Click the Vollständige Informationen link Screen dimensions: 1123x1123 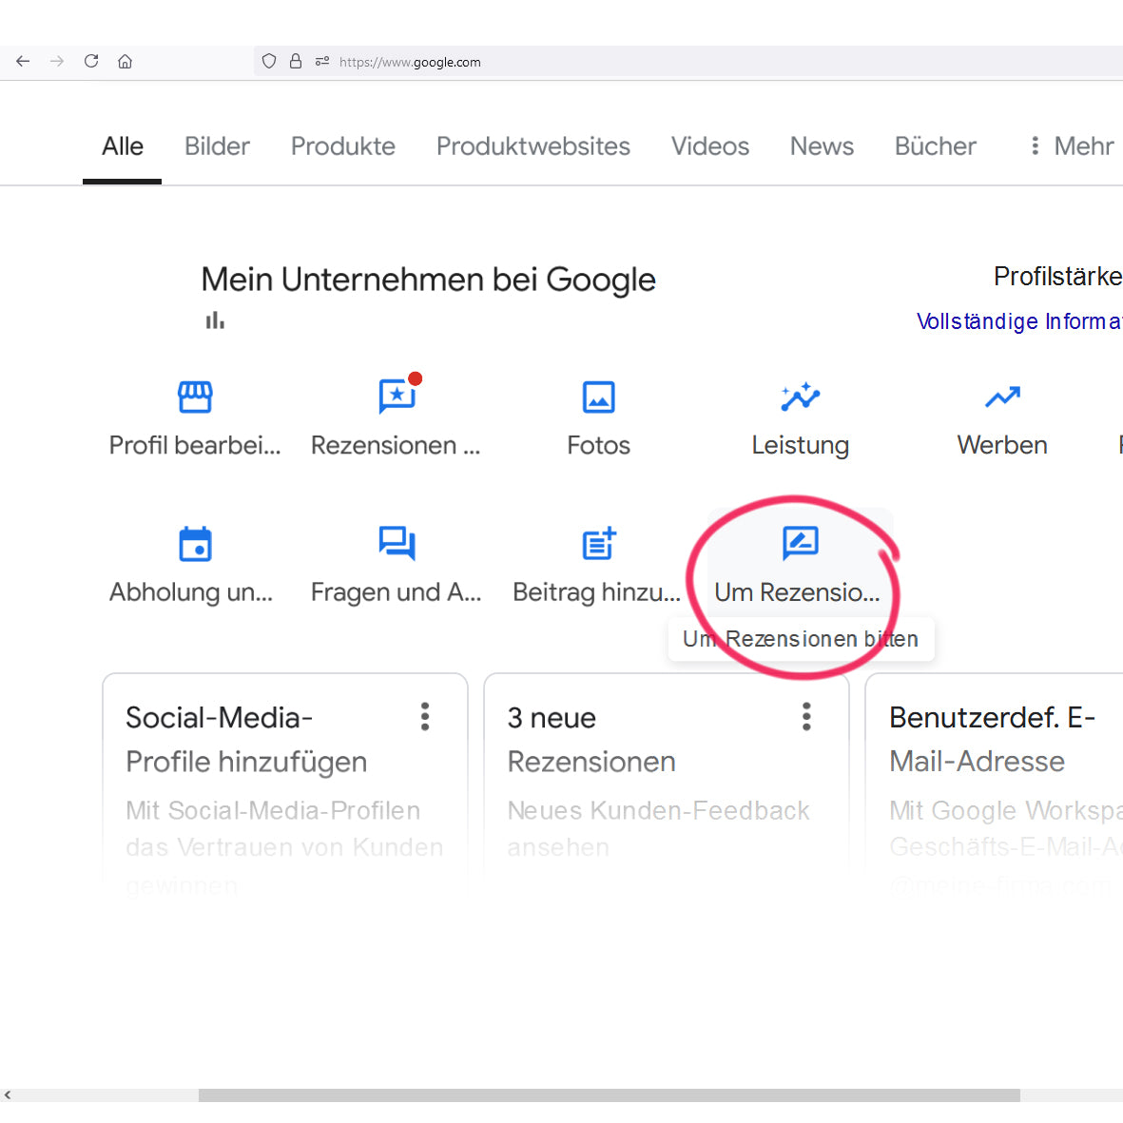pos(1017,321)
